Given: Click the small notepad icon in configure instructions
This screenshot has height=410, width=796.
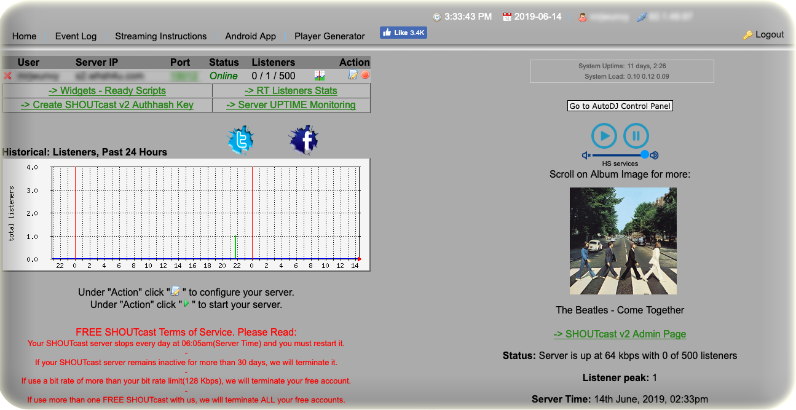Looking at the screenshot, I should (176, 291).
